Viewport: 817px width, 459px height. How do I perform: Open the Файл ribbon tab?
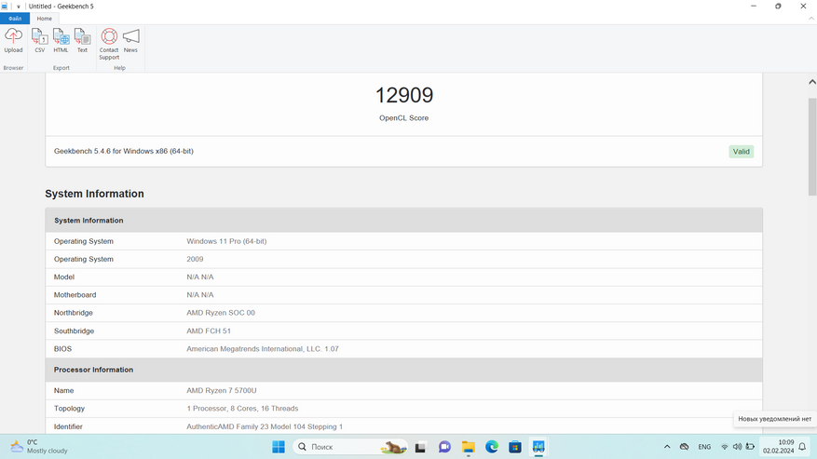click(x=15, y=19)
